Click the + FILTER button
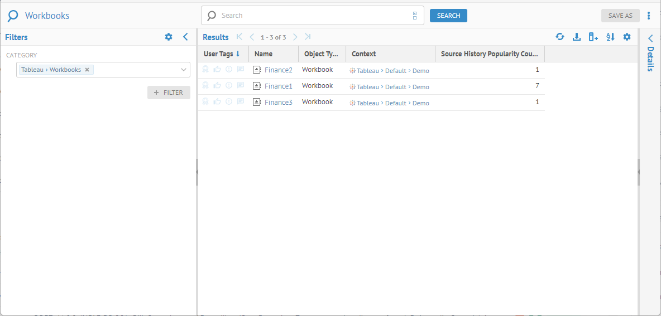The image size is (661, 316). 169,93
